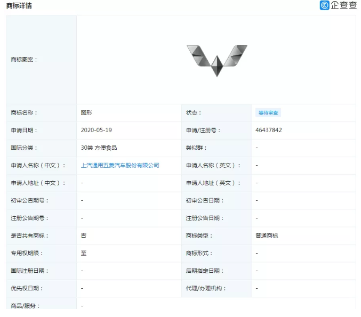The image size is (361, 317).
Task: Click the 状态 label
Action: (x=194, y=112)
